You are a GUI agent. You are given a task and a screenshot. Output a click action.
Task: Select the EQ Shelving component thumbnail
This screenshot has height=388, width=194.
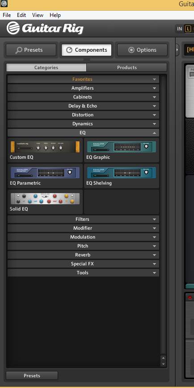(122, 173)
